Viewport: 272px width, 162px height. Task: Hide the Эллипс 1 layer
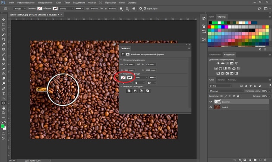pyautogui.click(x=211, y=102)
